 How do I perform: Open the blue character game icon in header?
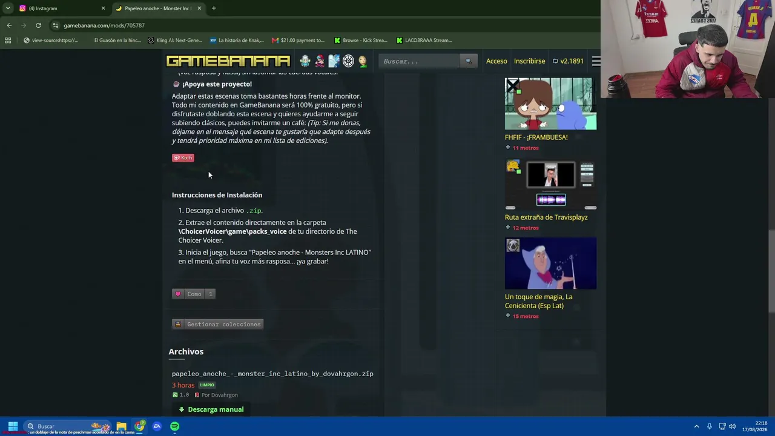click(334, 61)
